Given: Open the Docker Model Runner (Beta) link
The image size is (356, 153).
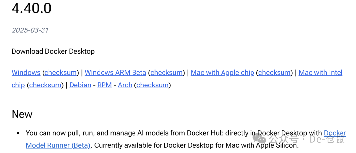Looking at the screenshot, I should click(x=58, y=145).
